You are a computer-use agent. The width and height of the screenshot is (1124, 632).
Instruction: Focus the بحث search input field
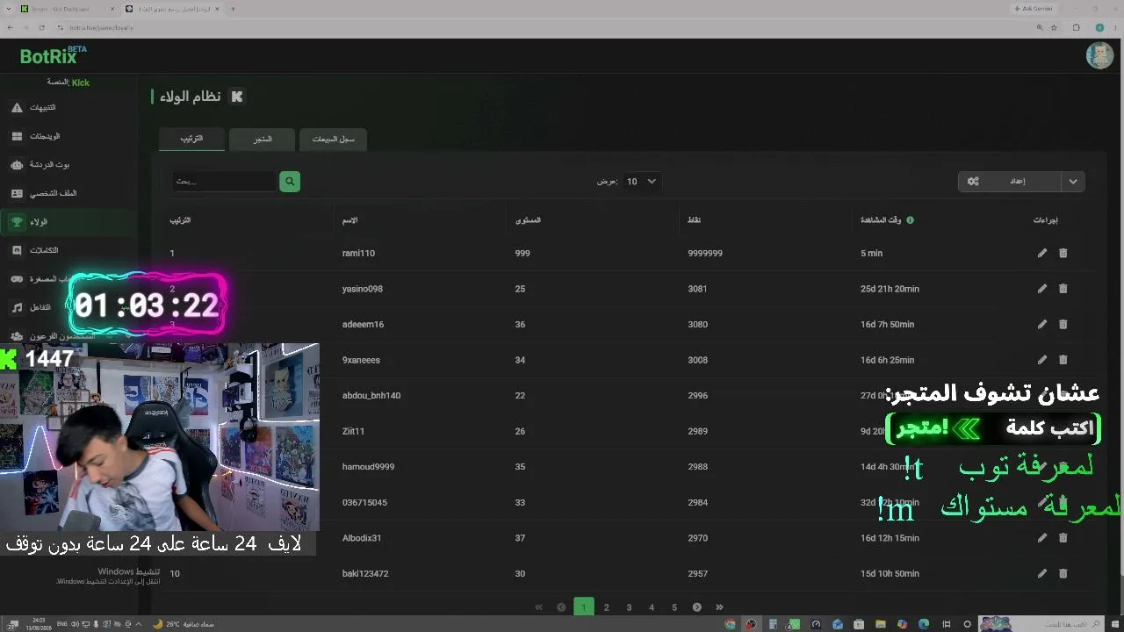point(224,181)
